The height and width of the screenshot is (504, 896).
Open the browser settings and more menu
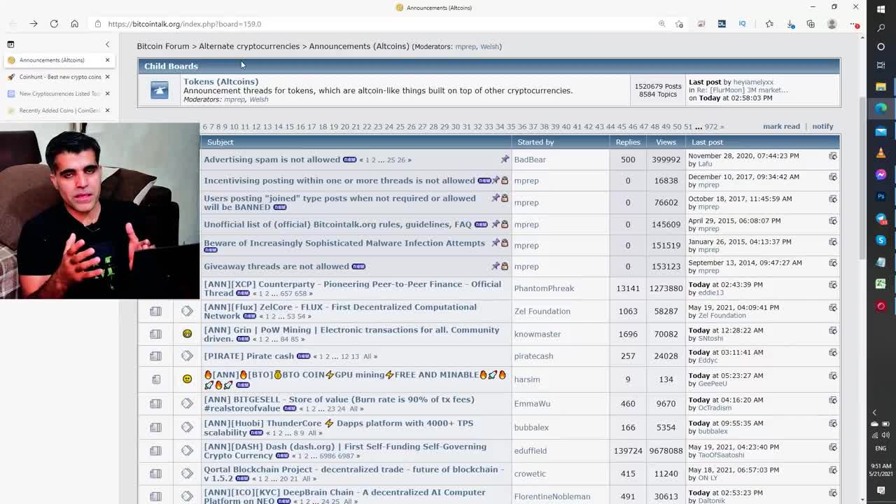point(854,24)
